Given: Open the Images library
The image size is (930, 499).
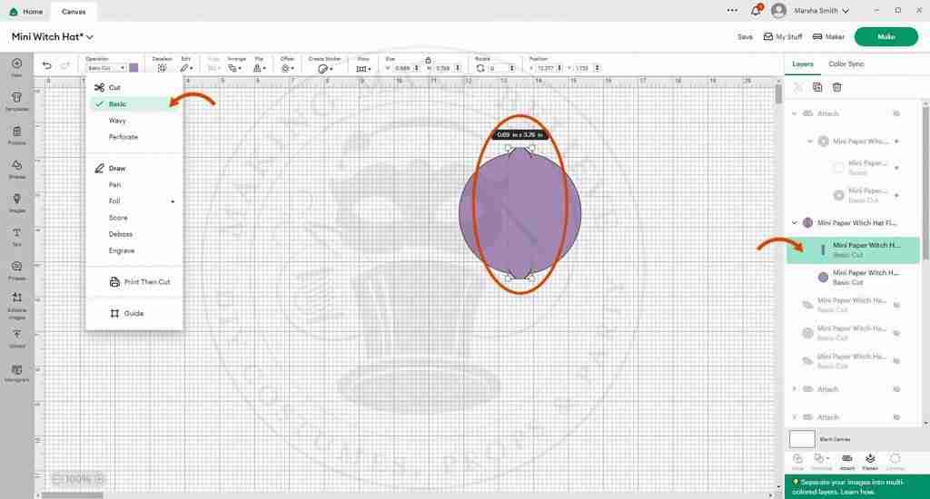Looking at the screenshot, I should pos(16,200).
